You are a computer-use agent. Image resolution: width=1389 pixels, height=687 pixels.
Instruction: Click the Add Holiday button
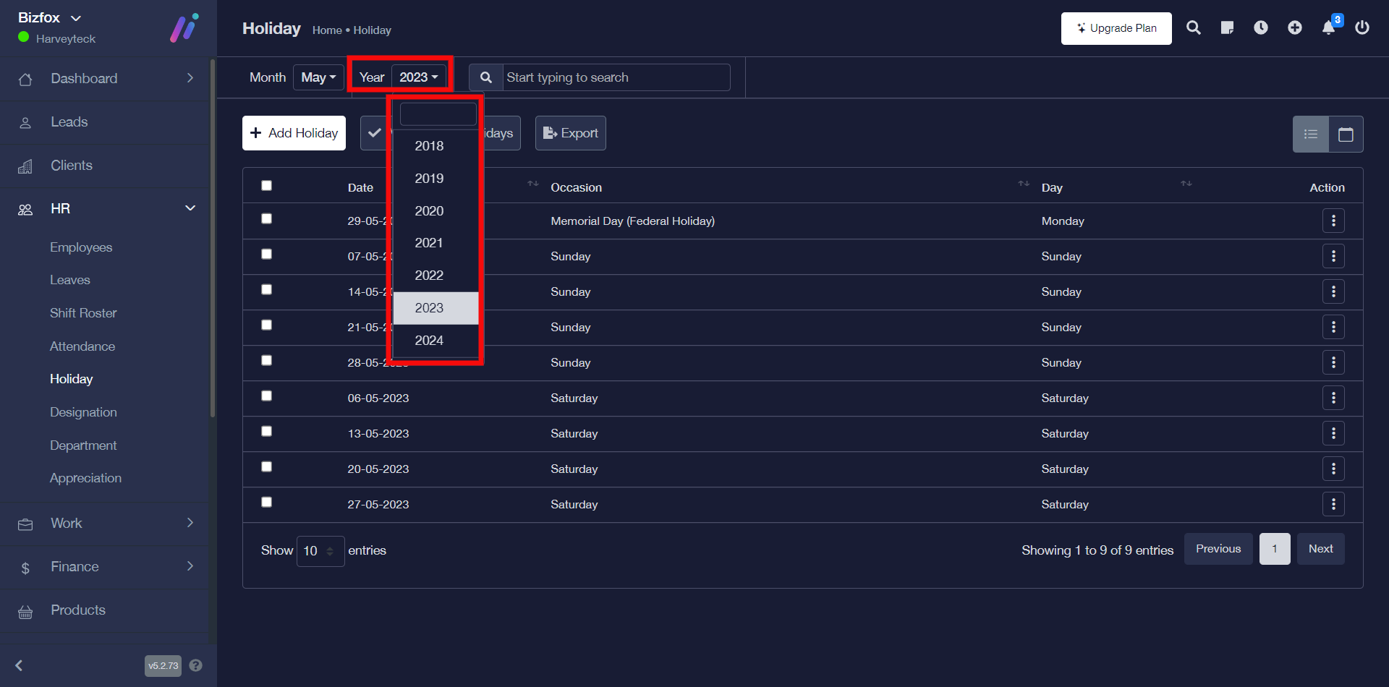pos(294,133)
